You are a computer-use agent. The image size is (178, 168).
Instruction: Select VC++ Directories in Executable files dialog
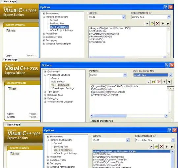click(x=63, y=150)
